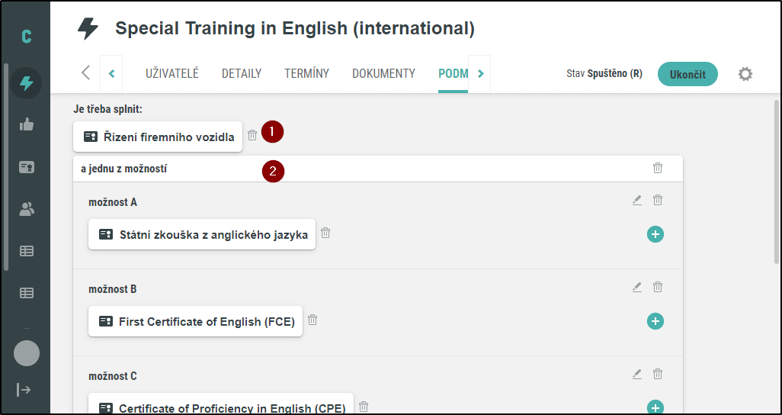Add requirement to možnost B
Viewport: 782px width, 415px height.
[655, 321]
